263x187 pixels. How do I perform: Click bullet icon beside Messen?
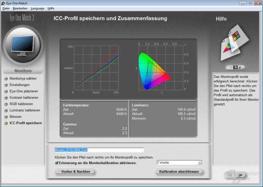pos(6,117)
